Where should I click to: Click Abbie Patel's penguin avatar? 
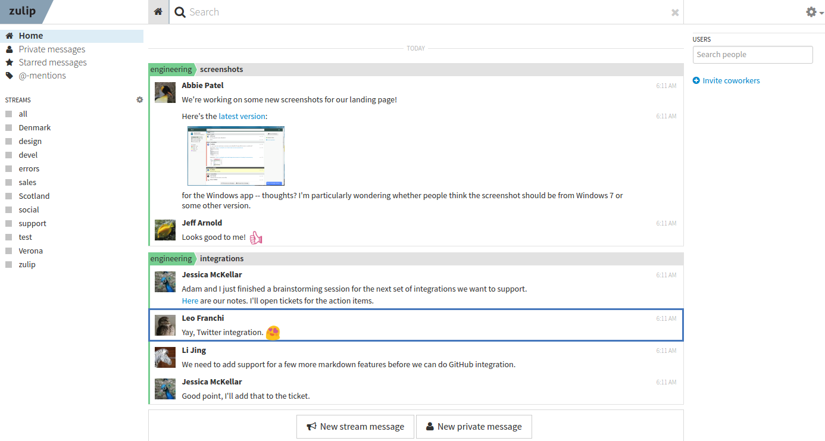pyautogui.click(x=165, y=92)
